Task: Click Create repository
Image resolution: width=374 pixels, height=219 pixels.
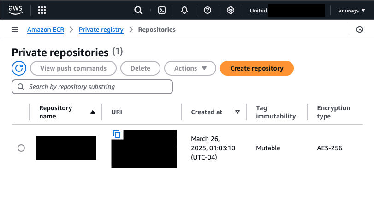Action: [x=257, y=68]
